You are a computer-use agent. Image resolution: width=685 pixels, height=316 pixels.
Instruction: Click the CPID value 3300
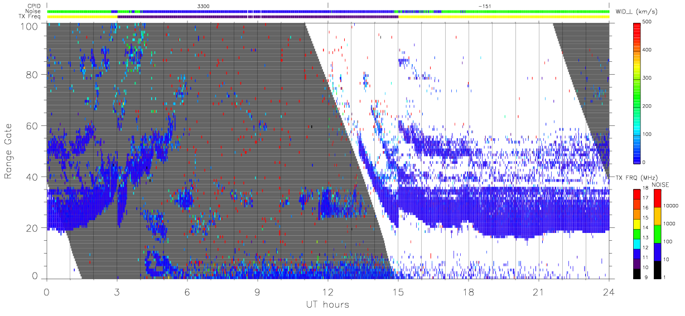[204, 6]
